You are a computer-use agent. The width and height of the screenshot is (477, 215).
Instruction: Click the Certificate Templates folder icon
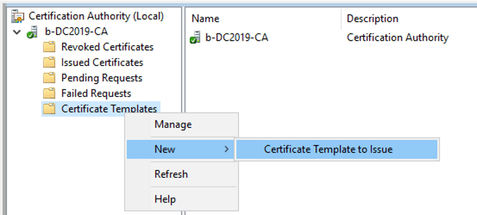pos(49,109)
